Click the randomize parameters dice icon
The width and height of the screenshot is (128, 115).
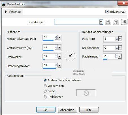pyautogui.click(x=116, y=22)
